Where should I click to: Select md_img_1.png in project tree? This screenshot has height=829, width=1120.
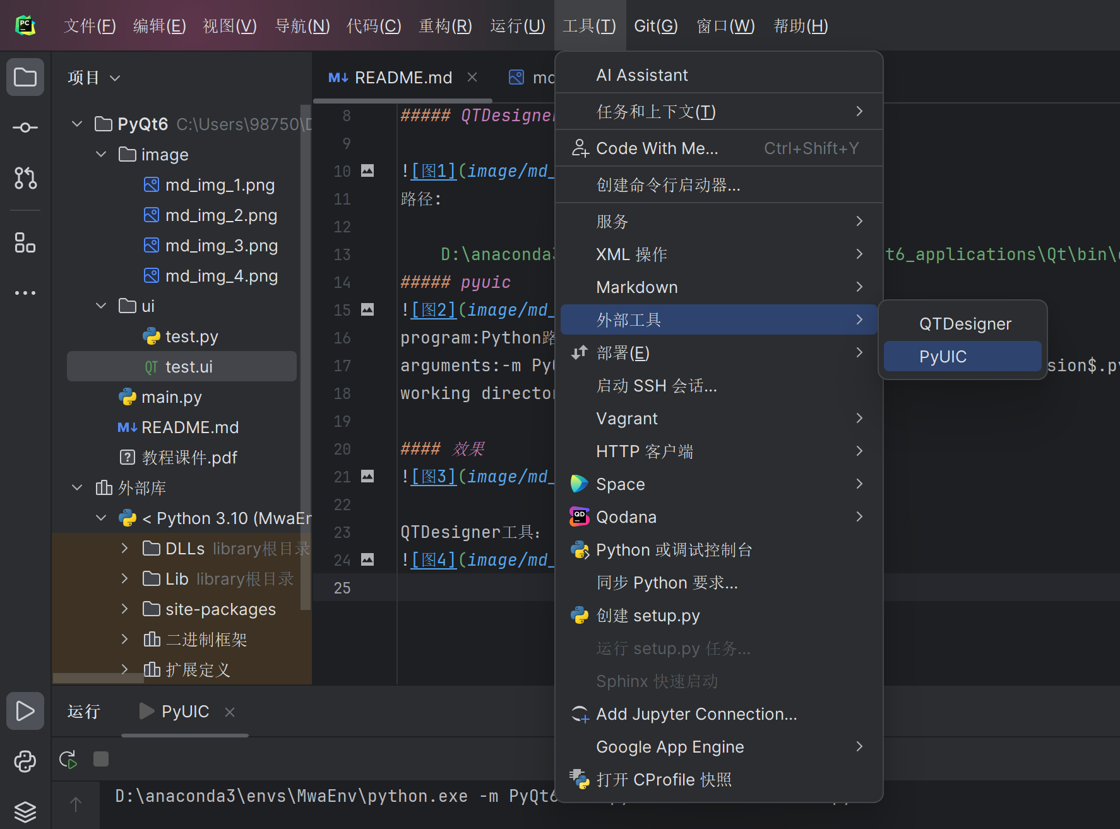pos(220,185)
